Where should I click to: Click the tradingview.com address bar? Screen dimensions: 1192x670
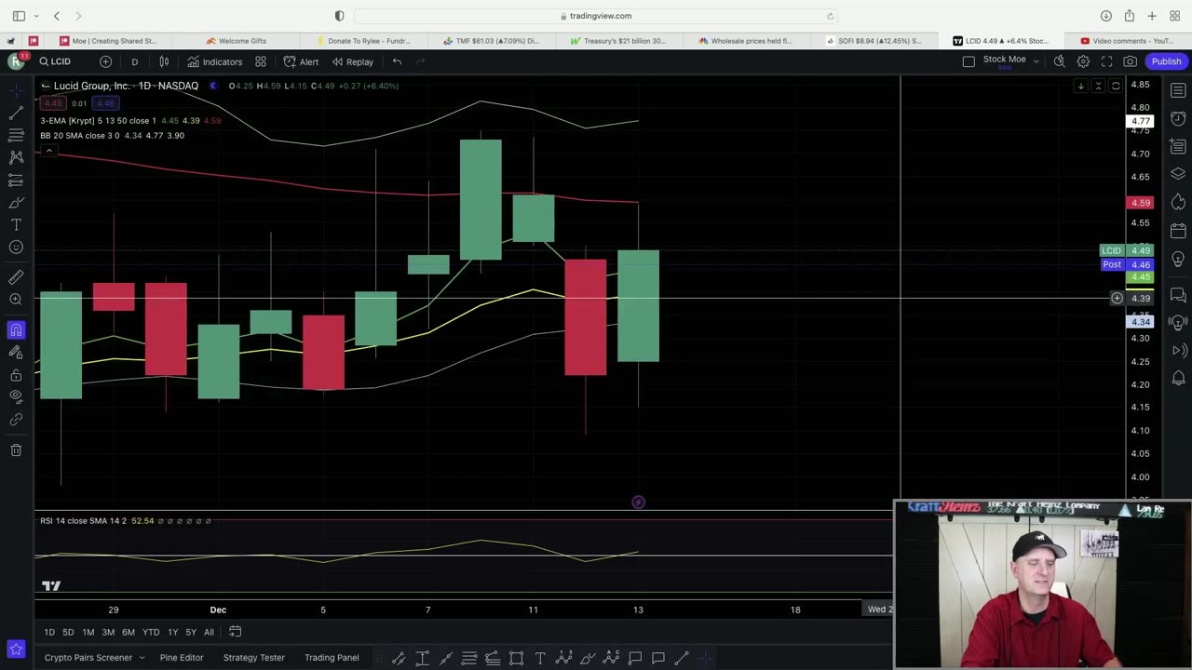[x=595, y=16]
